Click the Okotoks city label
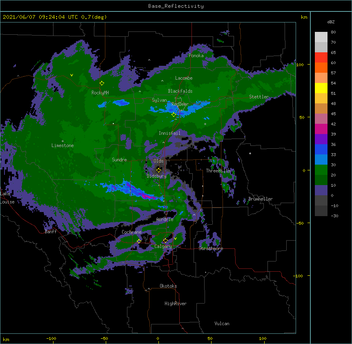The height and width of the screenshot is (344, 352). 168,286
